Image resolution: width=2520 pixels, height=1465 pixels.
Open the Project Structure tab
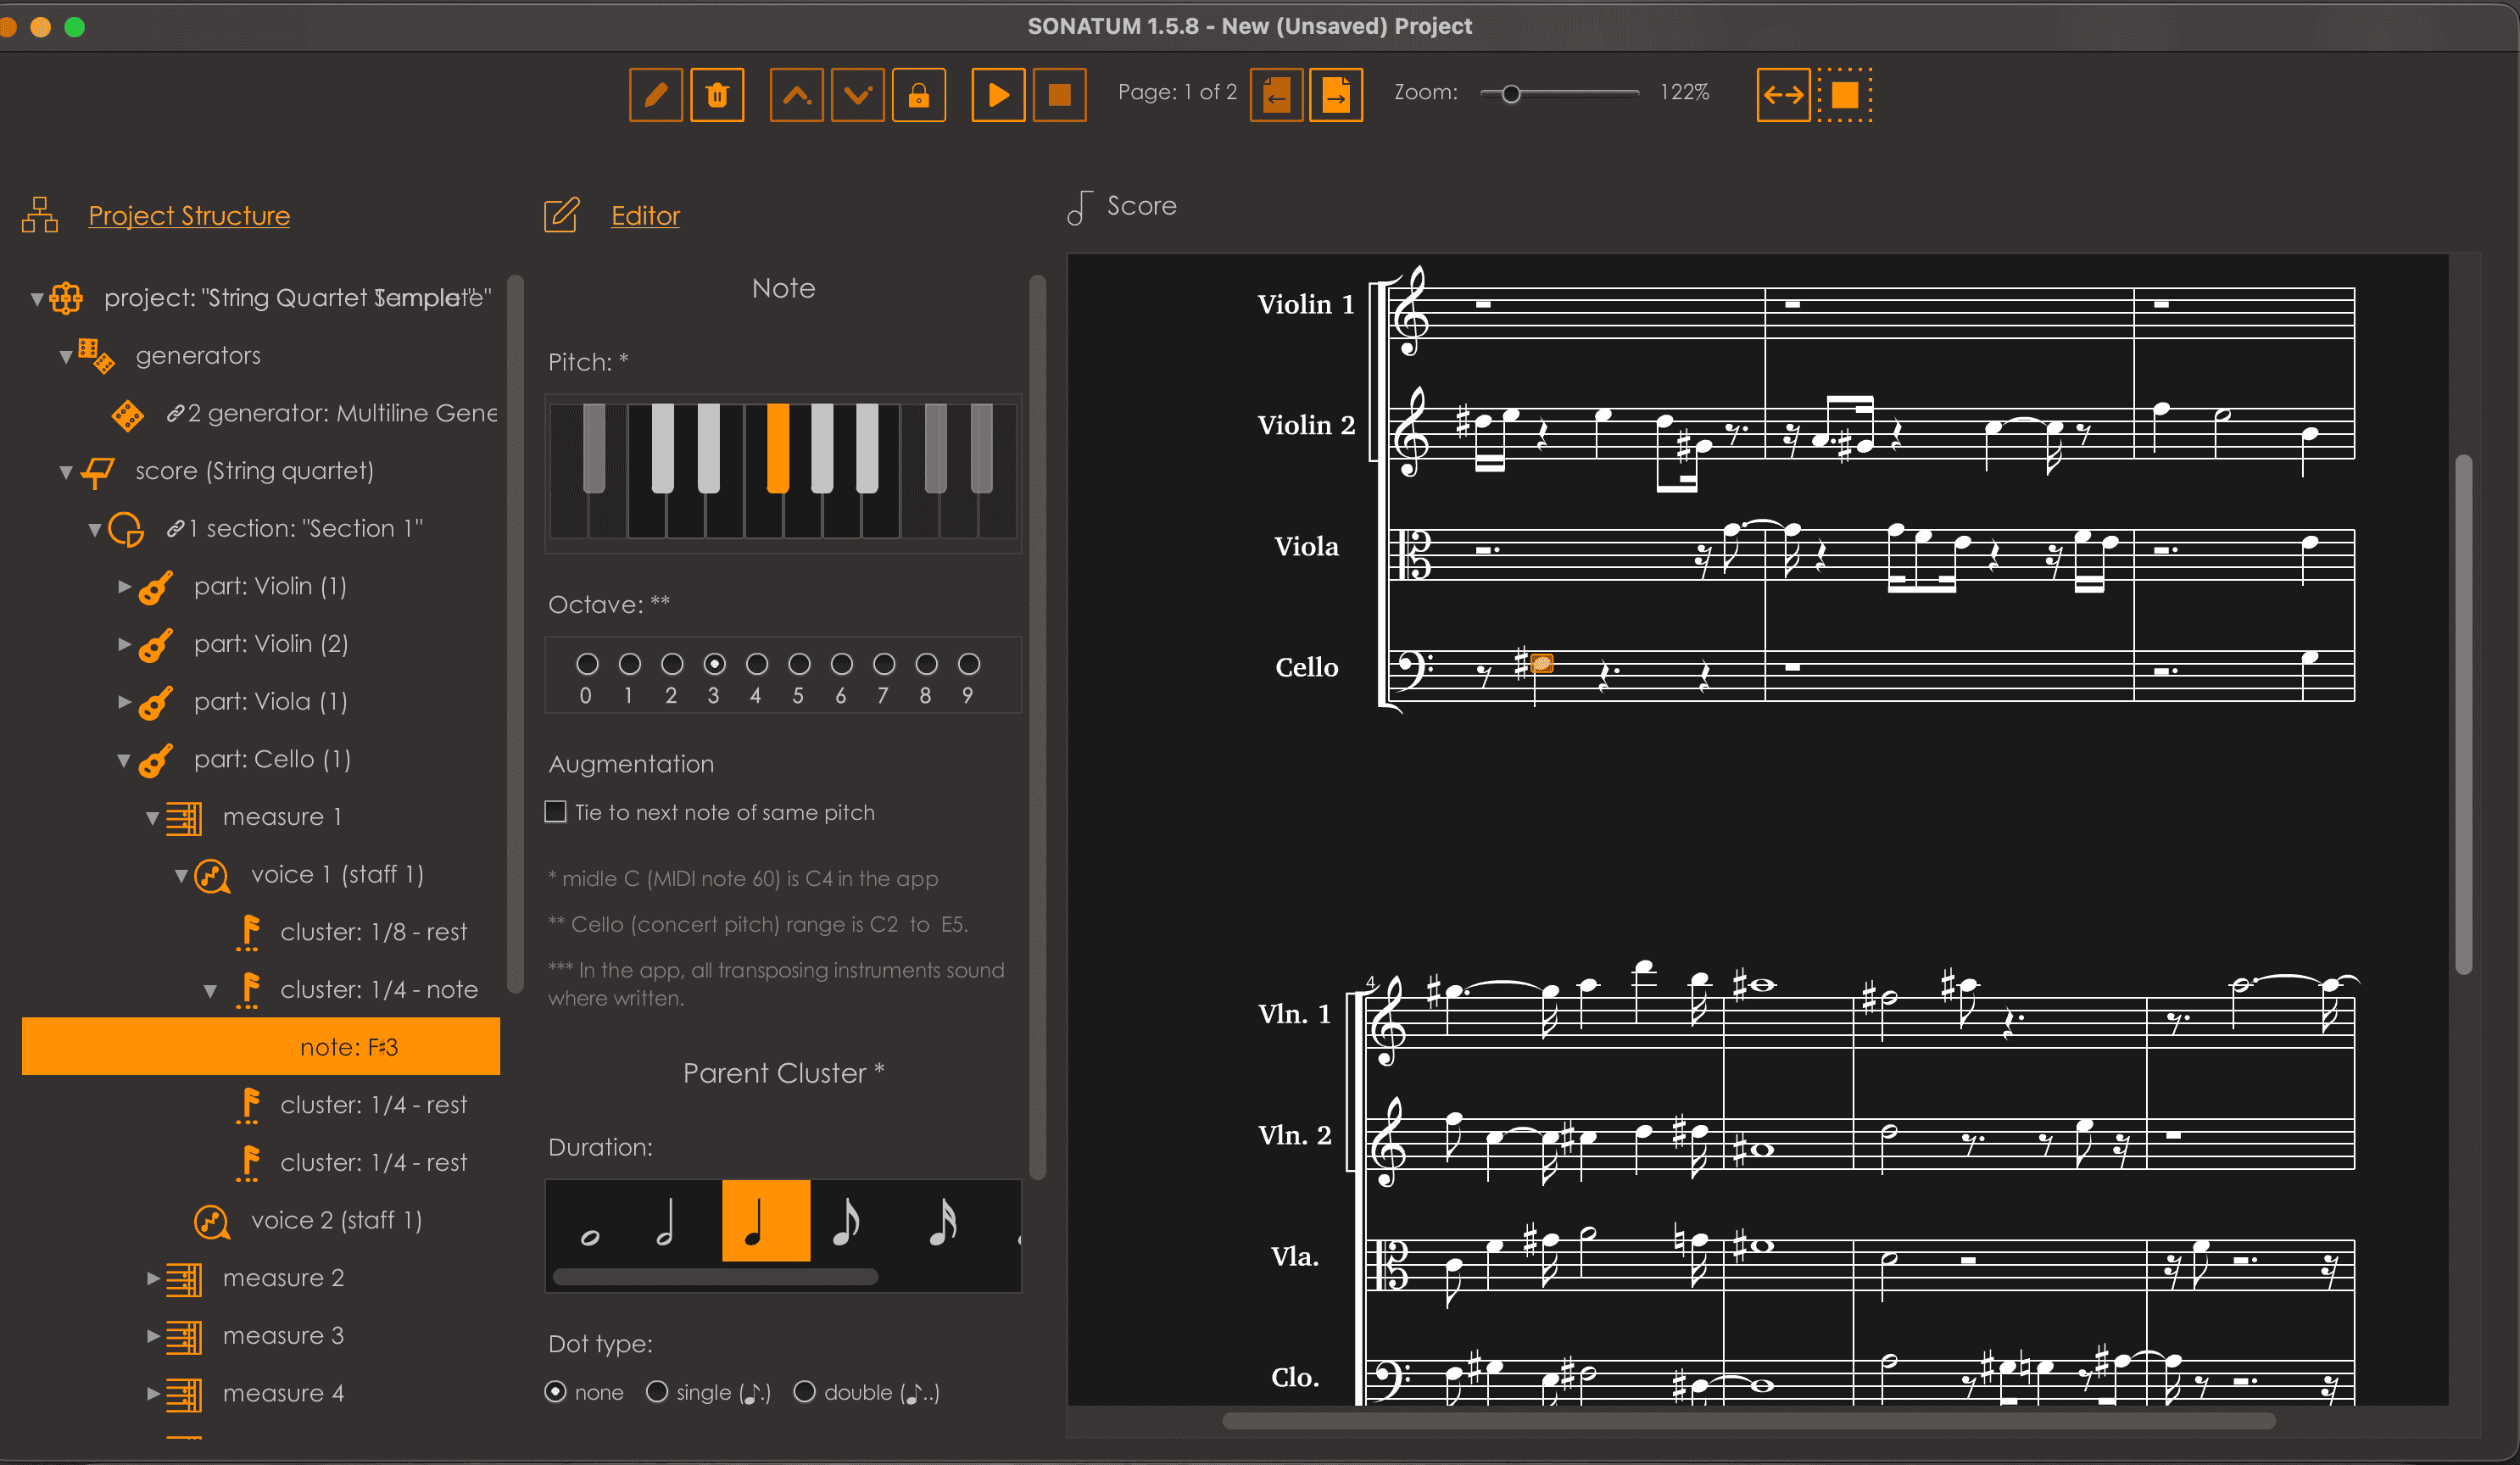(189, 215)
